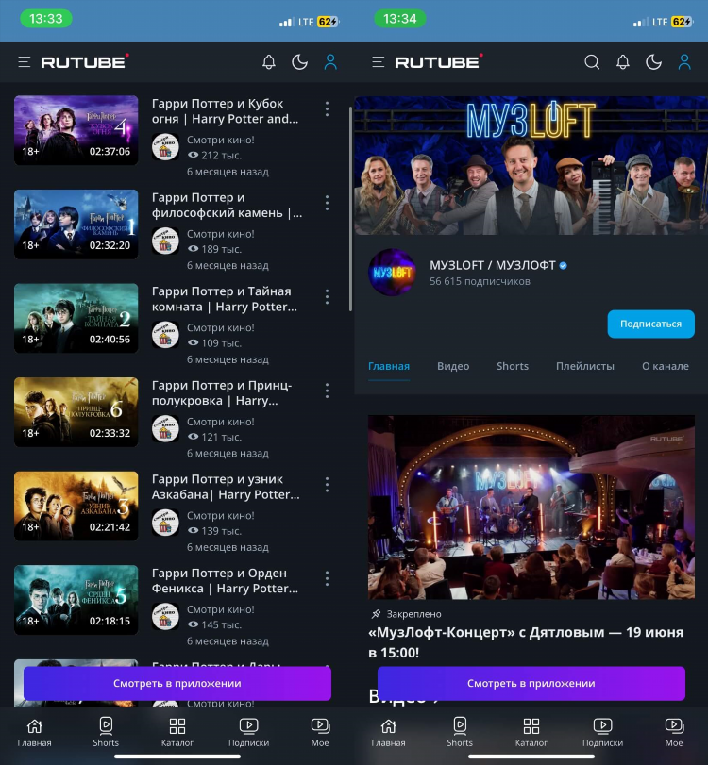Open title Гарри Поттер и узник Азкабана
The height and width of the screenshot is (765, 708).
[226, 487]
